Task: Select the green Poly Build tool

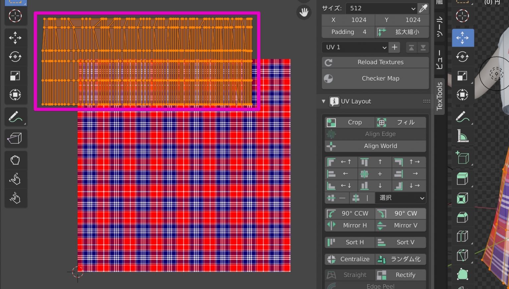Action: pyautogui.click(x=463, y=274)
